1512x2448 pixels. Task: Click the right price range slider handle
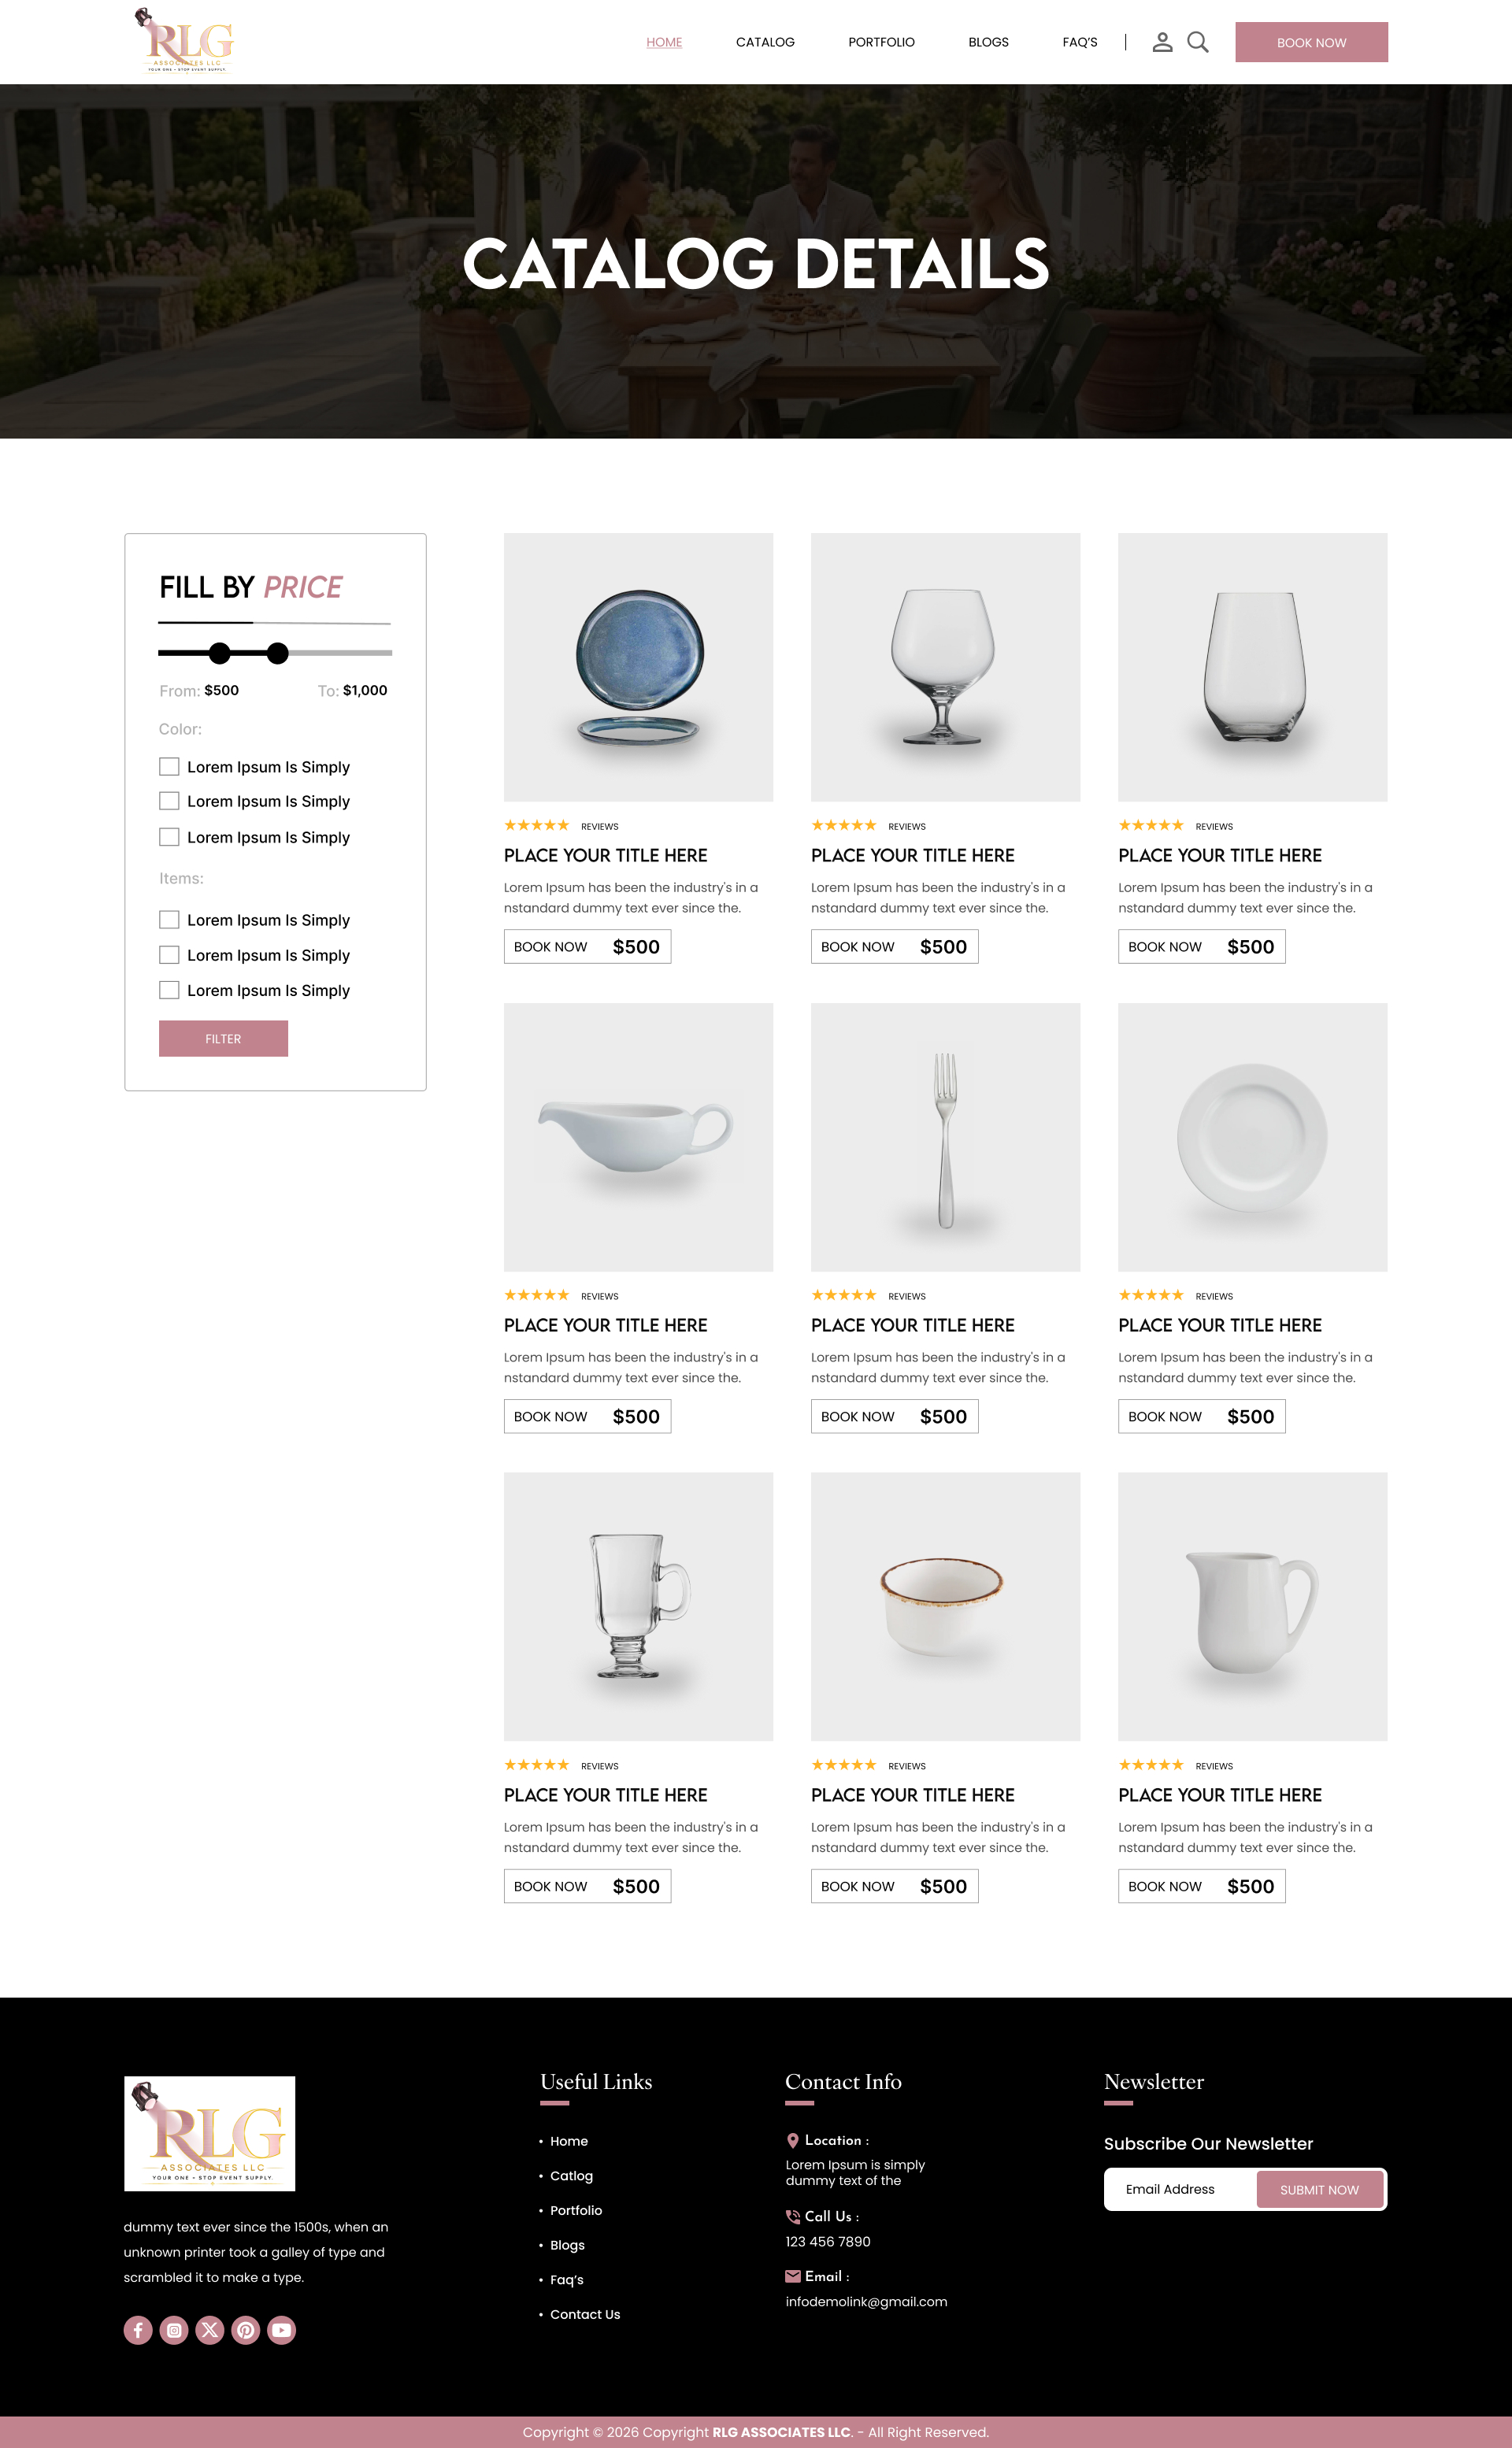tap(278, 653)
